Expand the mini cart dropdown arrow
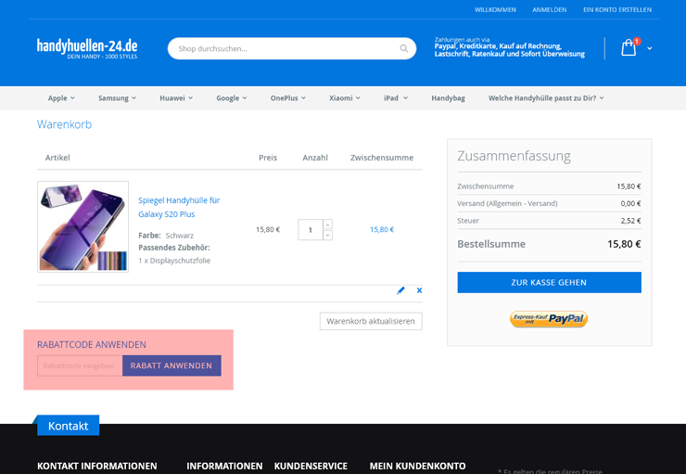This screenshot has width=686, height=474. point(650,48)
